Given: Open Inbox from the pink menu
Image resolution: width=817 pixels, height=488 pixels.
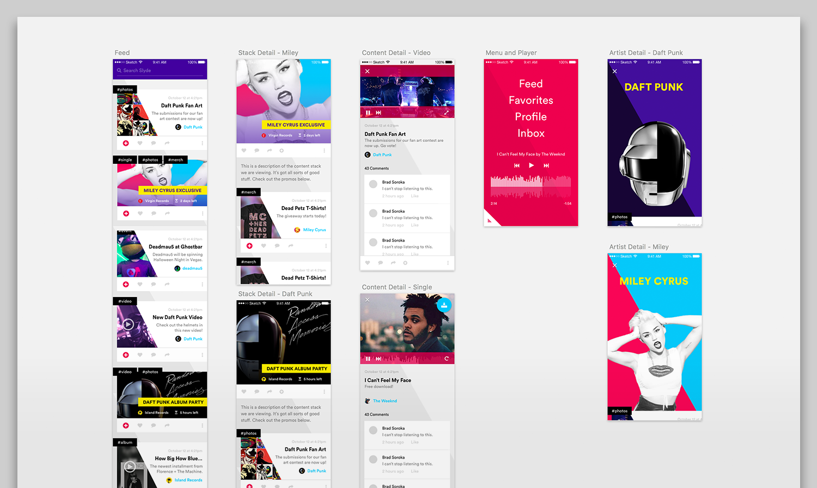Looking at the screenshot, I should [x=531, y=133].
